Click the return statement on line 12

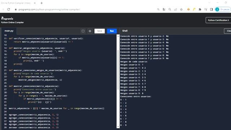pyautogui.click(x=43, y=42)
